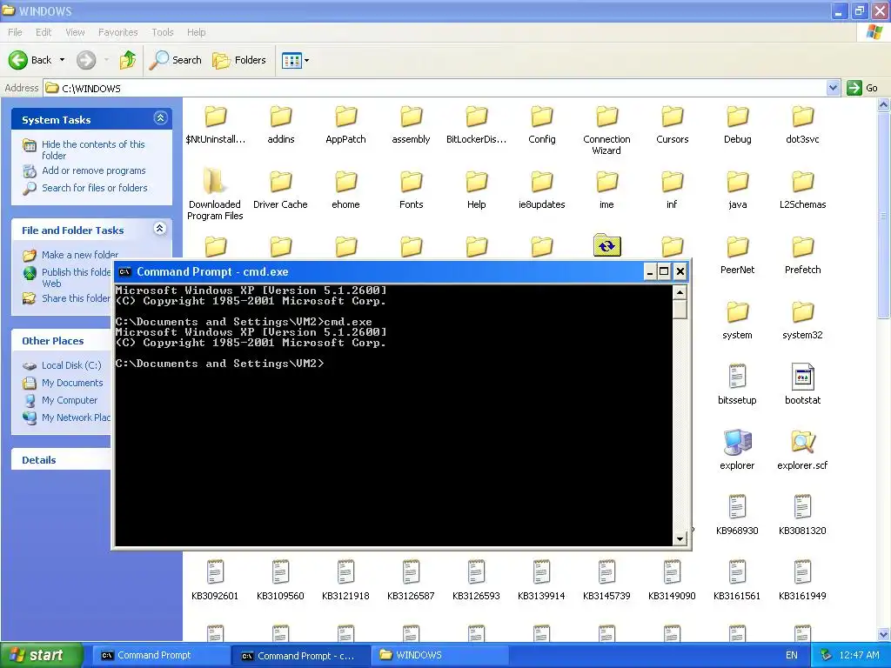891x668 pixels.
Task: Select the Downloaded Program Files folder
Action: coord(215,195)
